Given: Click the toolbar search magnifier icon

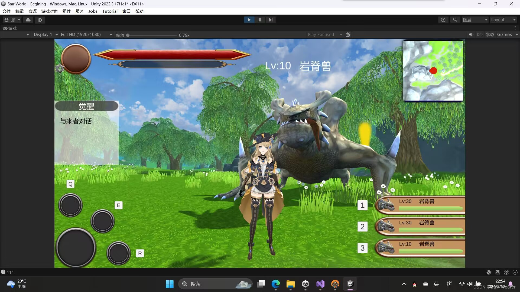Looking at the screenshot, I should tap(455, 20).
